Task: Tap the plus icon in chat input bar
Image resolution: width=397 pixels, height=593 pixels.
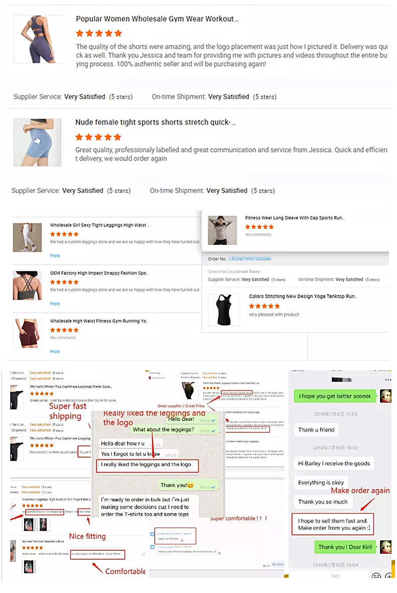Action: 388,576
